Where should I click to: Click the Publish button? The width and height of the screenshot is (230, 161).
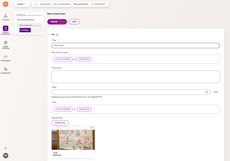pos(54,22)
